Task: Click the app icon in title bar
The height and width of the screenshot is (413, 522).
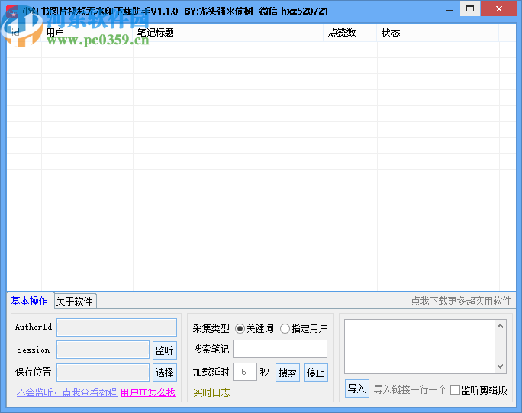Action: click(x=12, y=11)
